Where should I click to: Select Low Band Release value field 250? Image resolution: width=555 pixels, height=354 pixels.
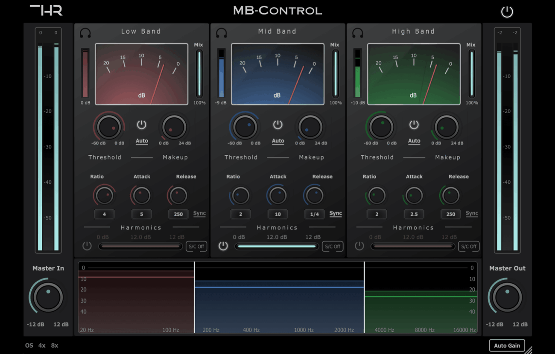178,214
